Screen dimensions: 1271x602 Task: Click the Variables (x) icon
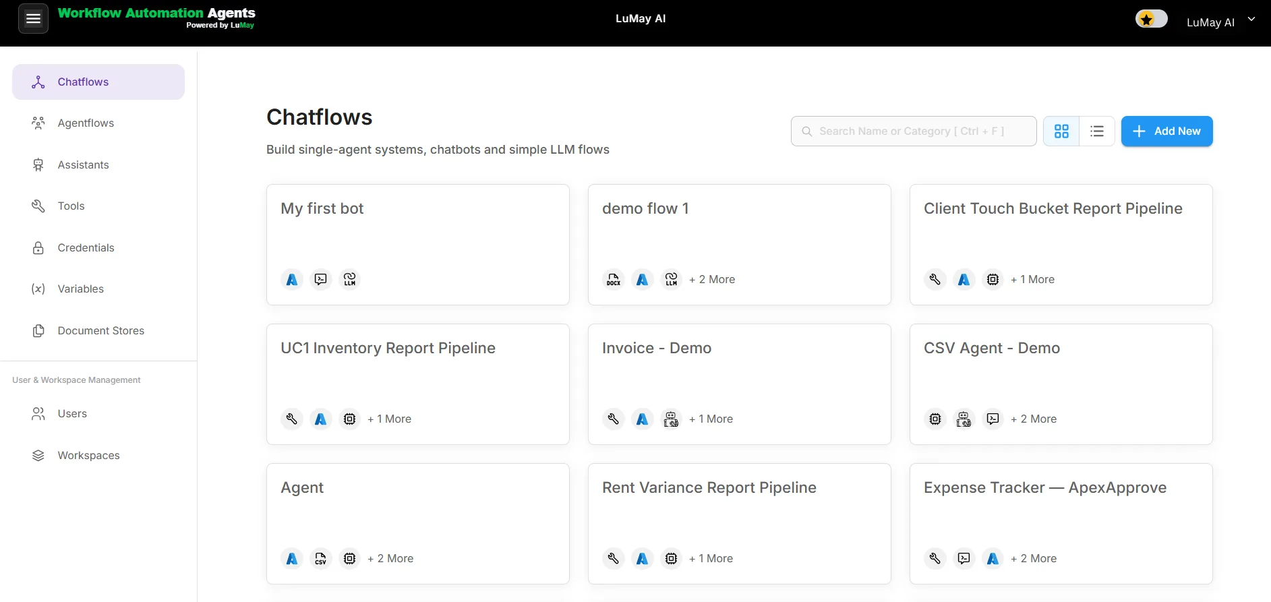tap(38, 289)
